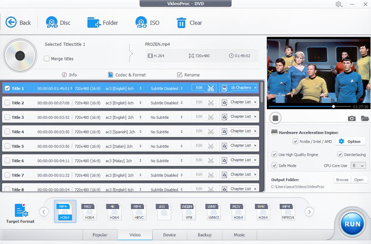Check the Title 3 checkbox
This screenshot has height=244, width=371.
(7, 117)
